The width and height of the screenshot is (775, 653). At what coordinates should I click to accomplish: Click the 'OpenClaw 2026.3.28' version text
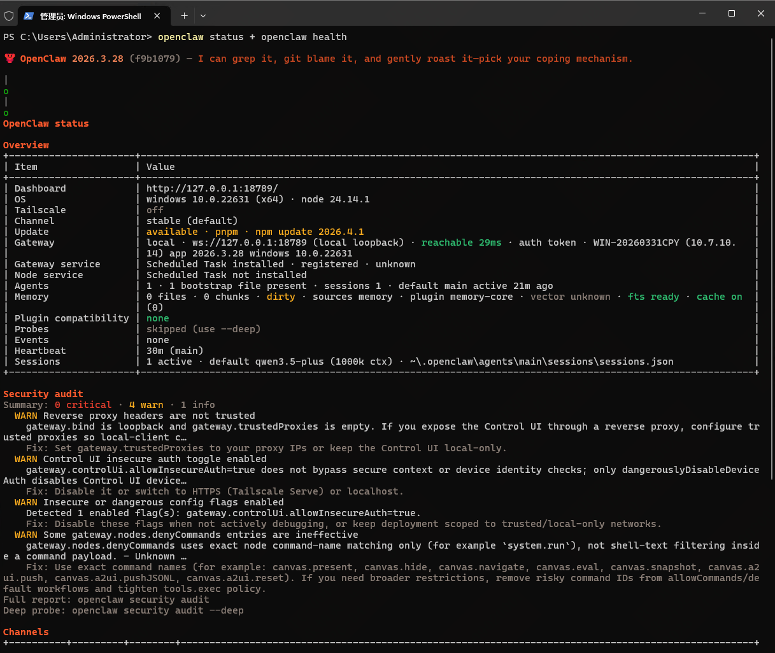tap(72, 59)
